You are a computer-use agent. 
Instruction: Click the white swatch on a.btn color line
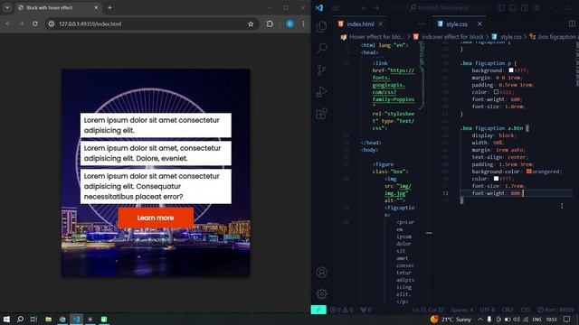click(x=497, y=179)
